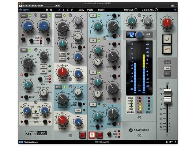The width and height of the screenshot is (196, 147).
Task: Toggle the limiter Fast Attack switch
Action: pyautogui.click(x=80, y=104)
